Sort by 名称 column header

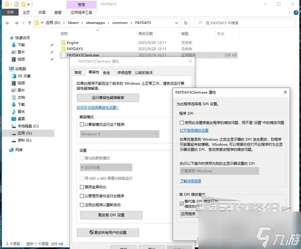[64, 34]
